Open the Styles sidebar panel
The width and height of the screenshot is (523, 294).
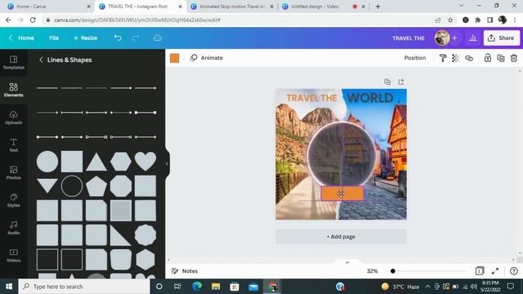point(13,200)
